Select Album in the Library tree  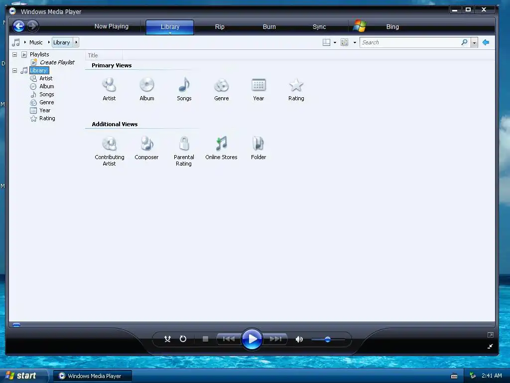pyautogui.click(x=46, y=86)
